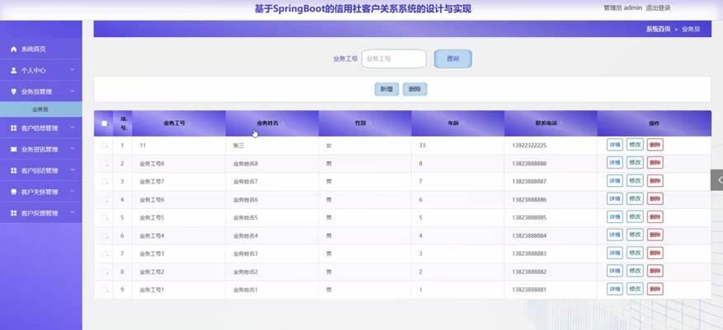This screenshot has width=723, height=330.
Task: Click 删除 for the 业务工号3 row
Action: 655,253
